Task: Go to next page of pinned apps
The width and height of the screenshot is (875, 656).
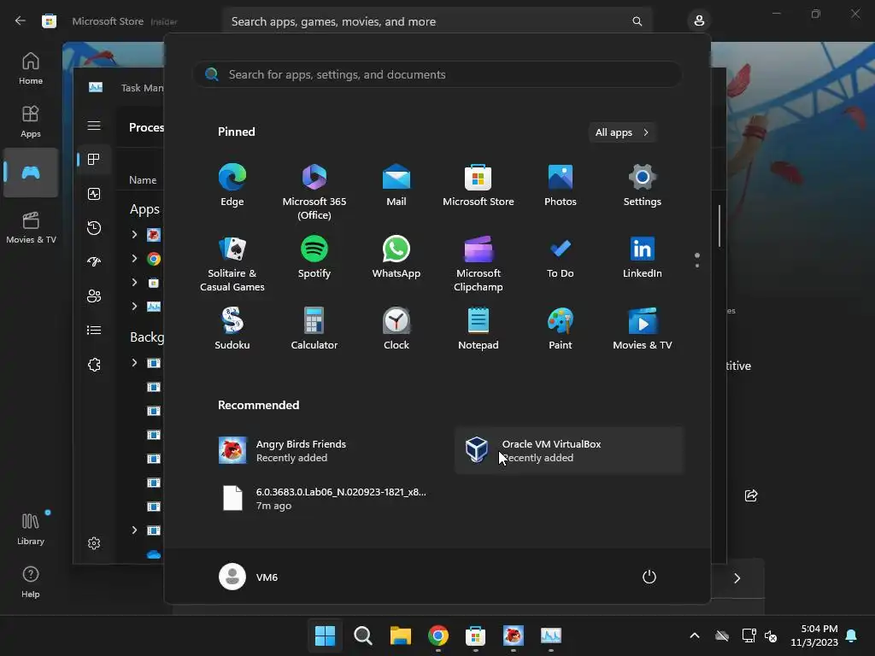Action: (697, 266)
